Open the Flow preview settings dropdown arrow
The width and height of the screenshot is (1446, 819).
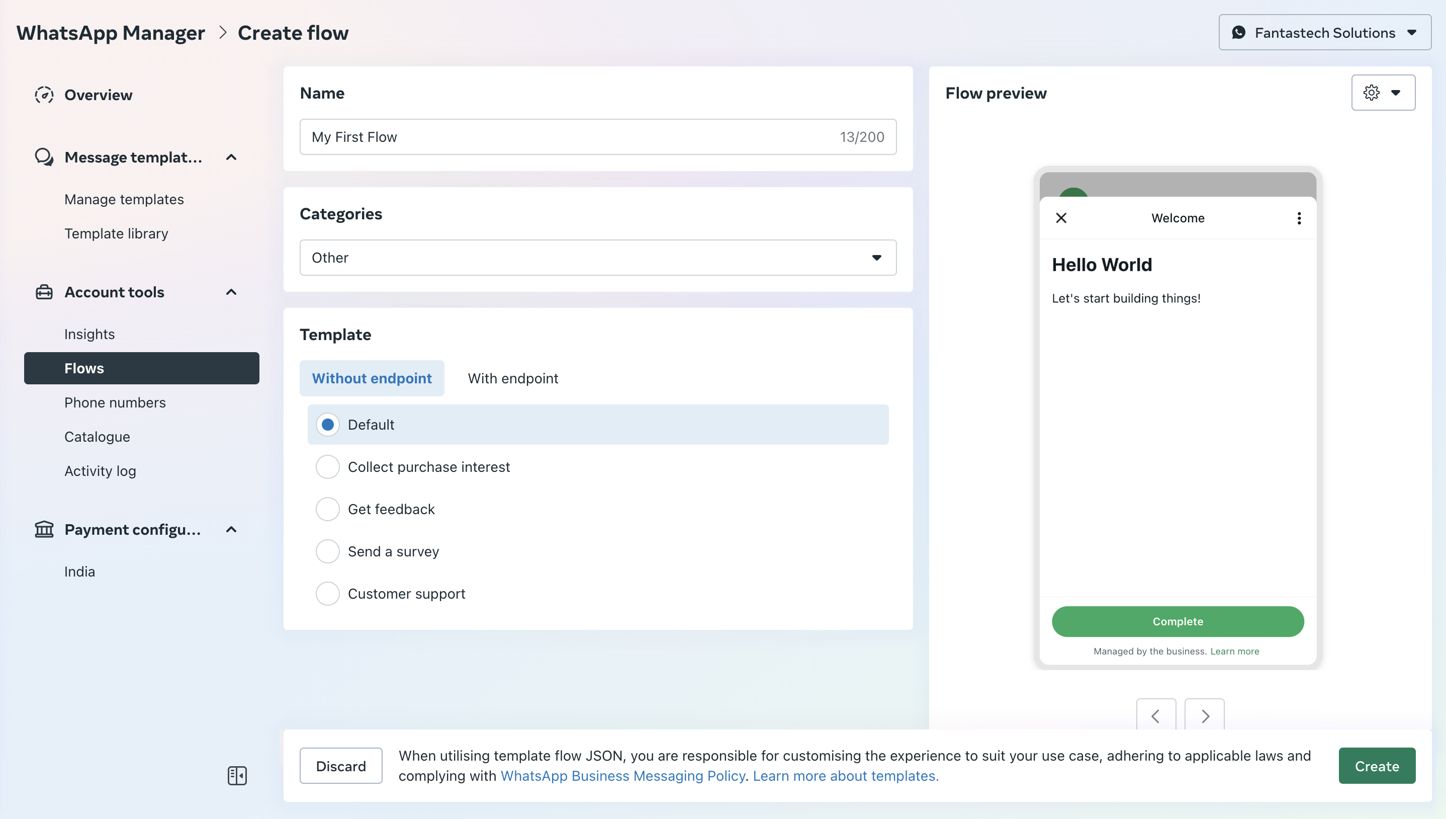click(x=1396, y=93)
